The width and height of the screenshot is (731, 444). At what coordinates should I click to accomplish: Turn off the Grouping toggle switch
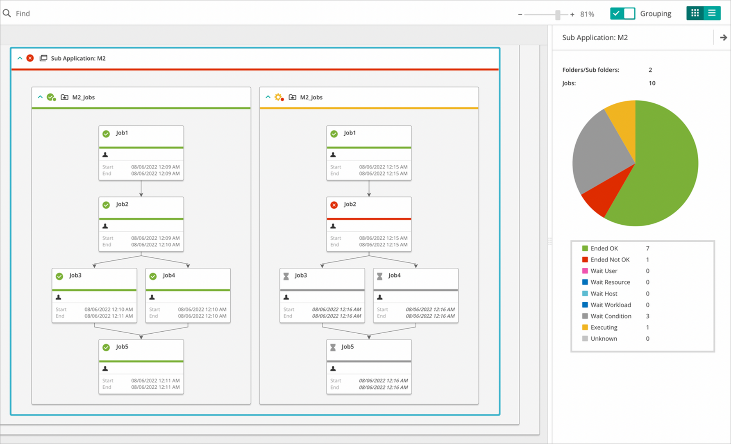click(622, 14)
